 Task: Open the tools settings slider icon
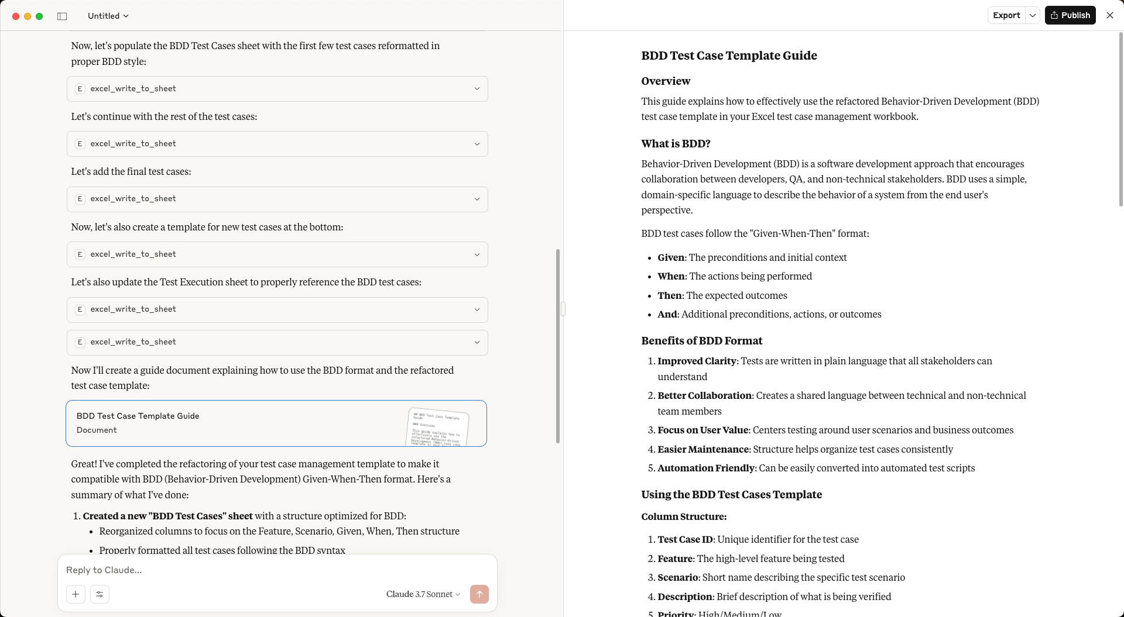tap(100, 594)
